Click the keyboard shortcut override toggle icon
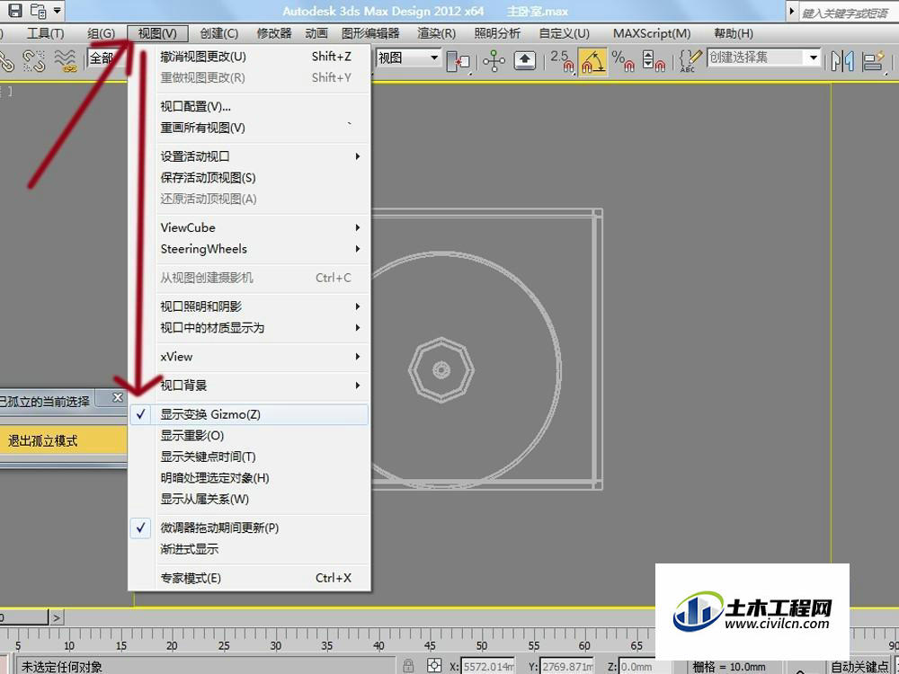 pos(525,60)
